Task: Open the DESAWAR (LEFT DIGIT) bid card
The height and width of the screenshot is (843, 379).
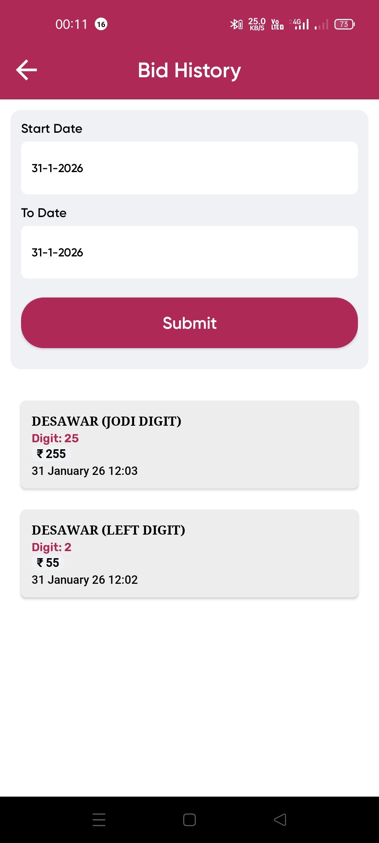Action: [189, 553]
